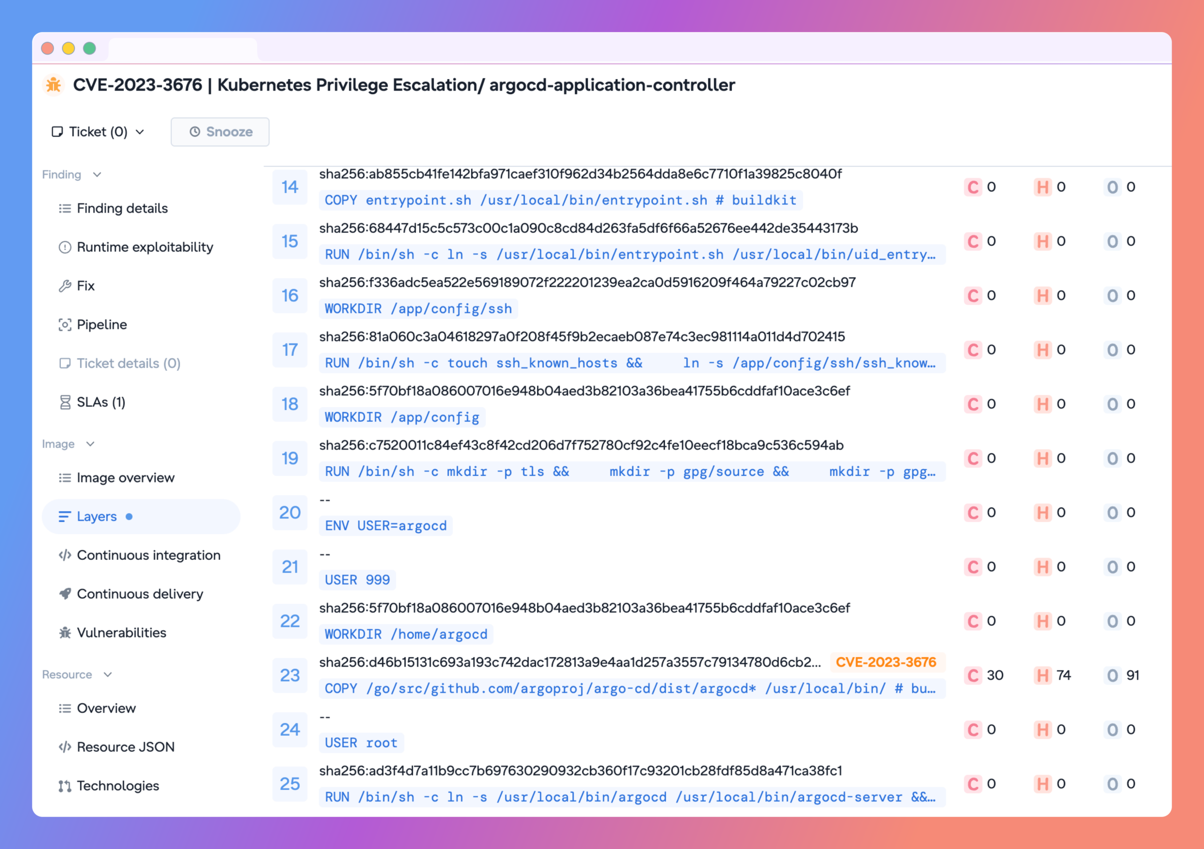Click the WORKDIR /app/config command on layer 18
Image resolution: width=1204 pixels, height=849 pixels.
(x=402, y=417)
